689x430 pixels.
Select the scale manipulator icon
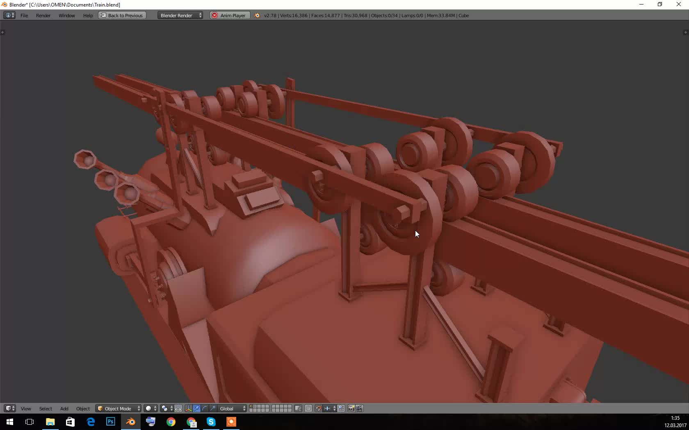tap(213, 408)
